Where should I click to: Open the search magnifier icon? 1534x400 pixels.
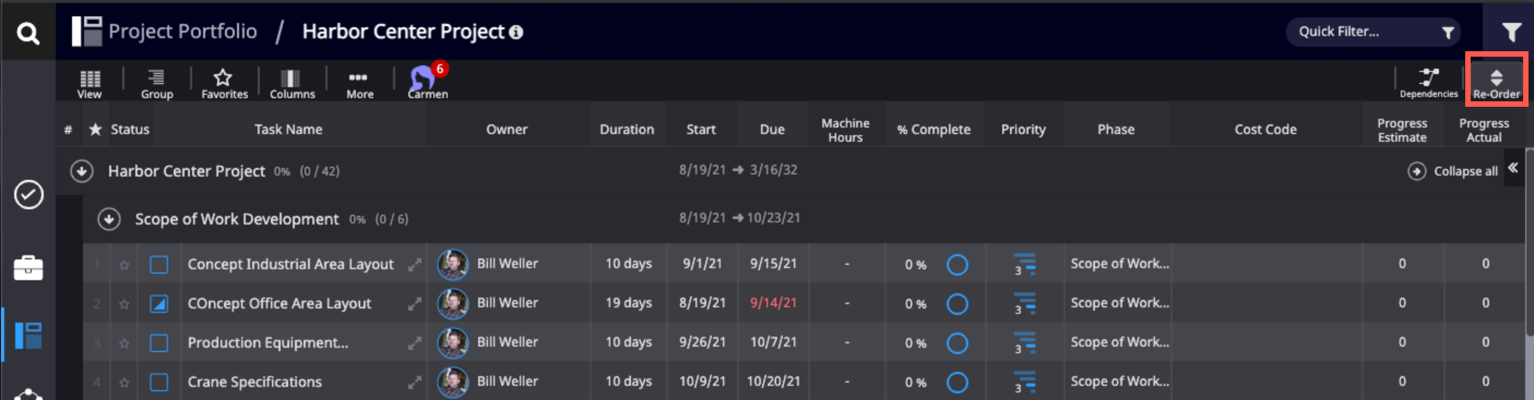point(28,33)
